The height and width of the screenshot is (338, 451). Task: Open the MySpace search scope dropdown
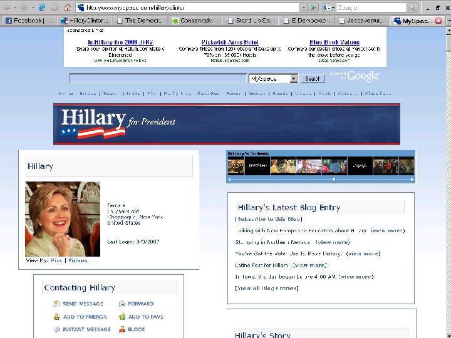click(293, 78)
